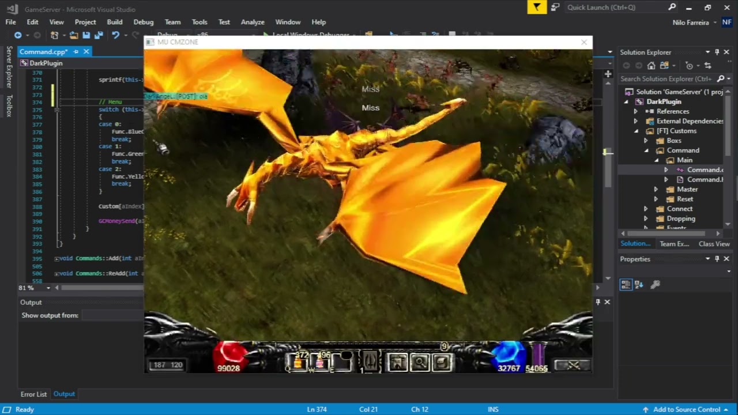The image size is (738, 415).
Task: Collapse the DarkPlugin project node
Action: coord(627,101)
